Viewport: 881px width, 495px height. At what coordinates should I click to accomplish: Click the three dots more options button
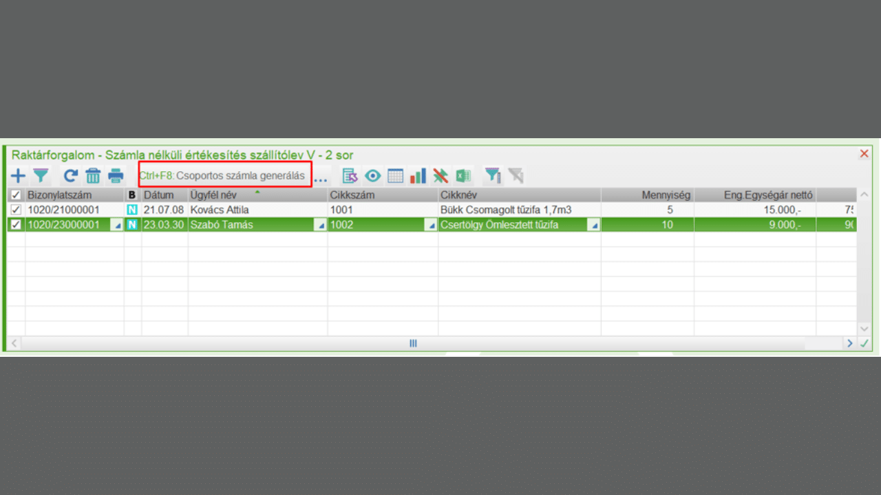coord(321,177)
